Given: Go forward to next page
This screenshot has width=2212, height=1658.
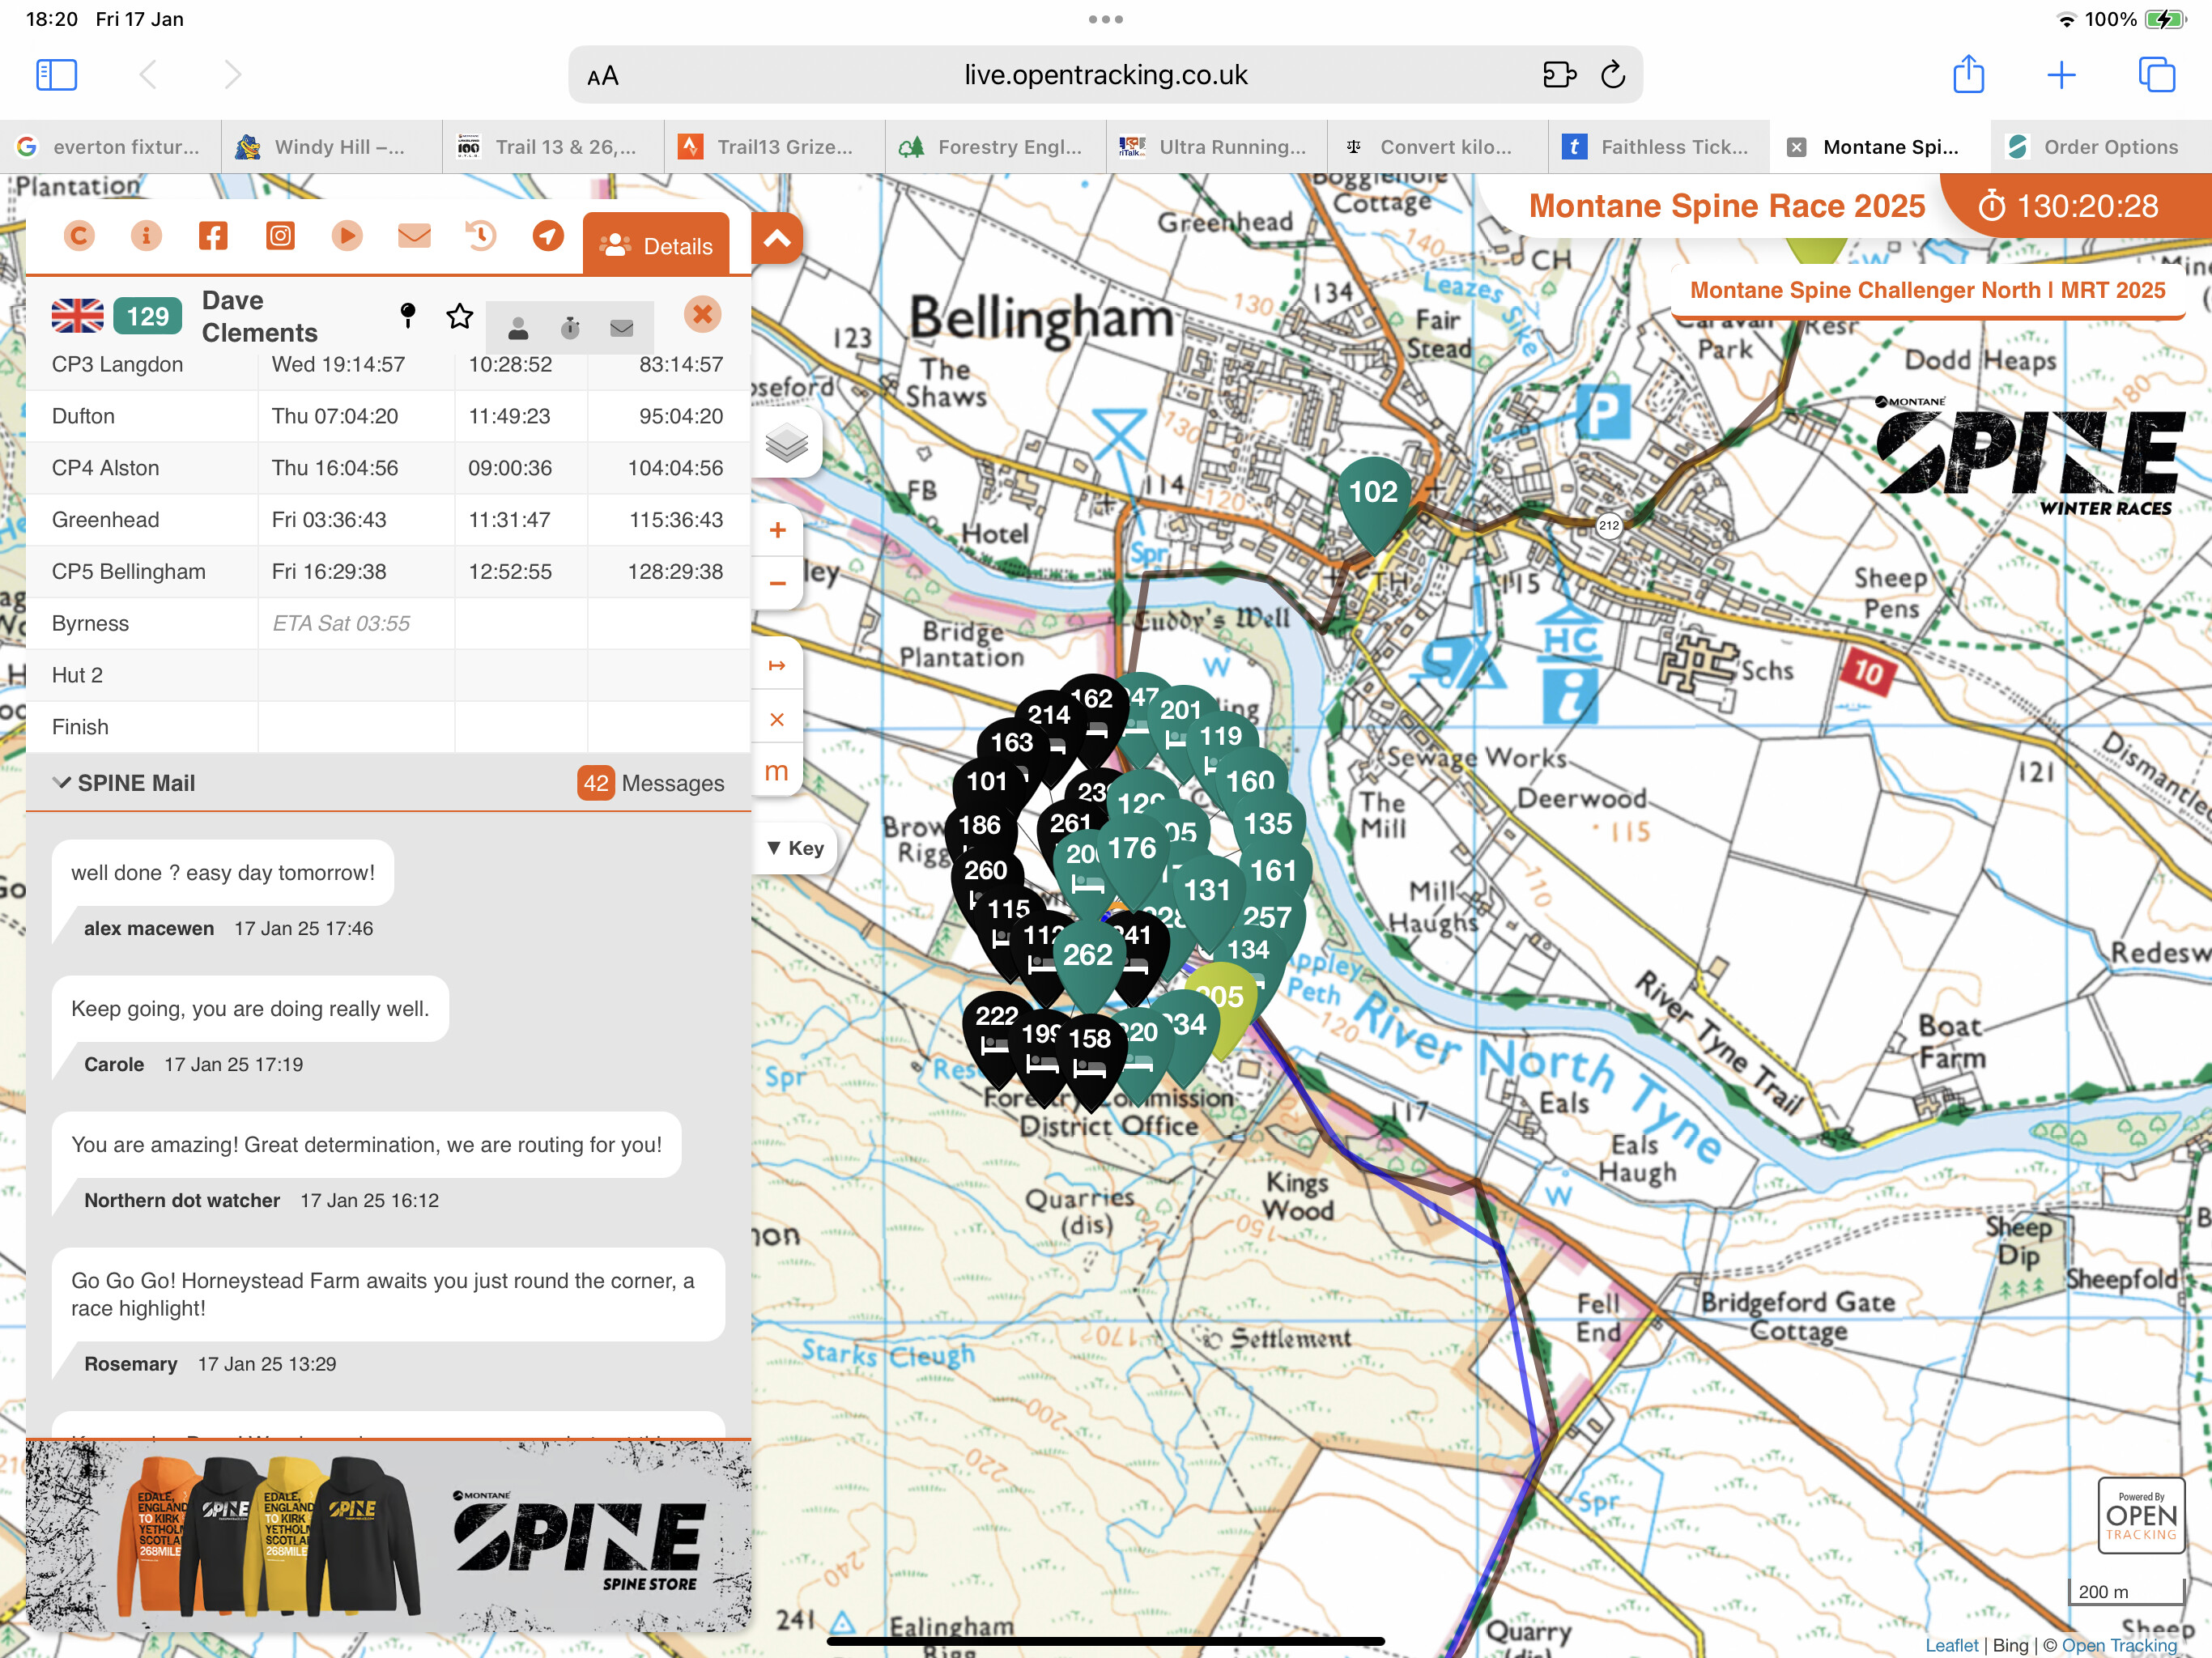Looking at the screenshot, I should 232,75.
